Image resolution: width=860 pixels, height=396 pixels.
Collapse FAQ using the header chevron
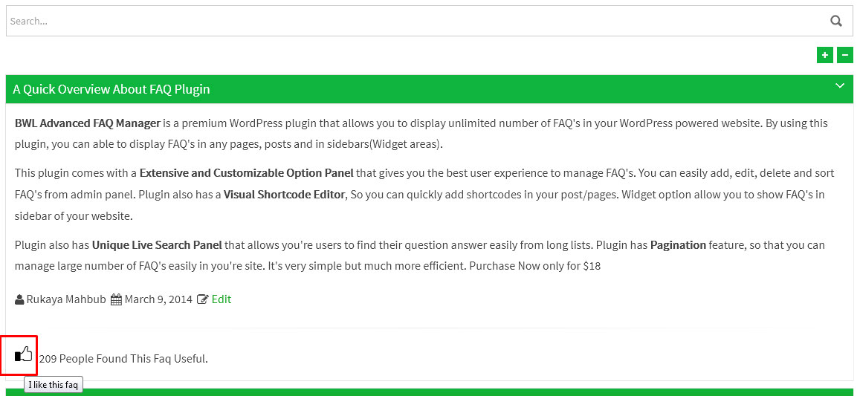click(x=840, y=86)
